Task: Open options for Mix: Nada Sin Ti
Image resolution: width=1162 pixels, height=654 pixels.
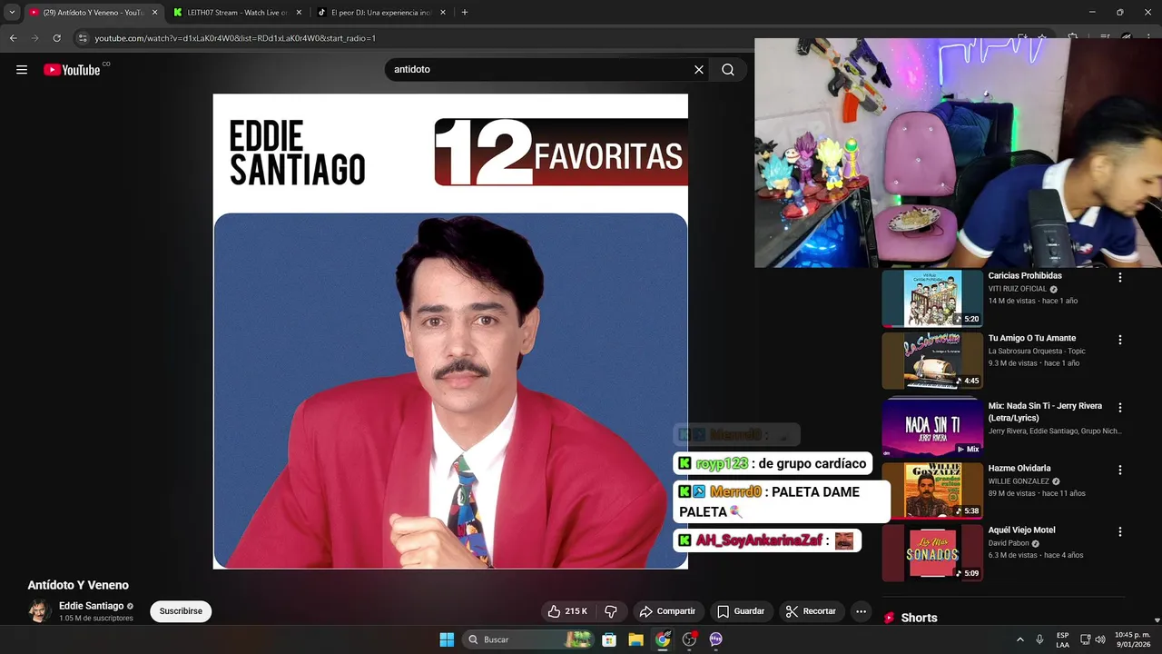Action: point(1119,408)
